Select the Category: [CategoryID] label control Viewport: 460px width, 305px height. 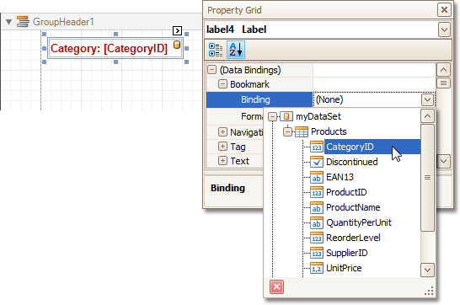(x=115, y=48)
